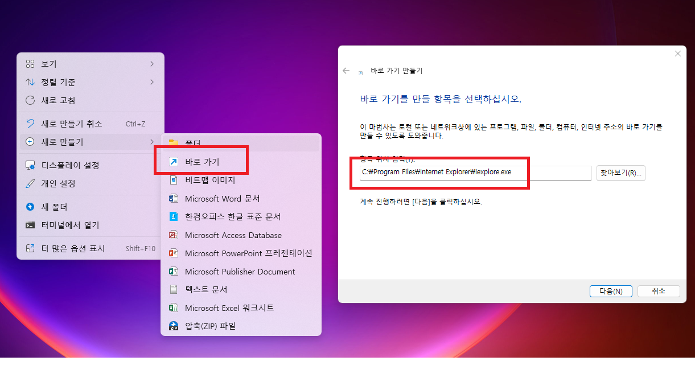Screen dimensions: 695x369
Task: Select 새로 만들기 취소 menu entry
Action: (91, 124)
